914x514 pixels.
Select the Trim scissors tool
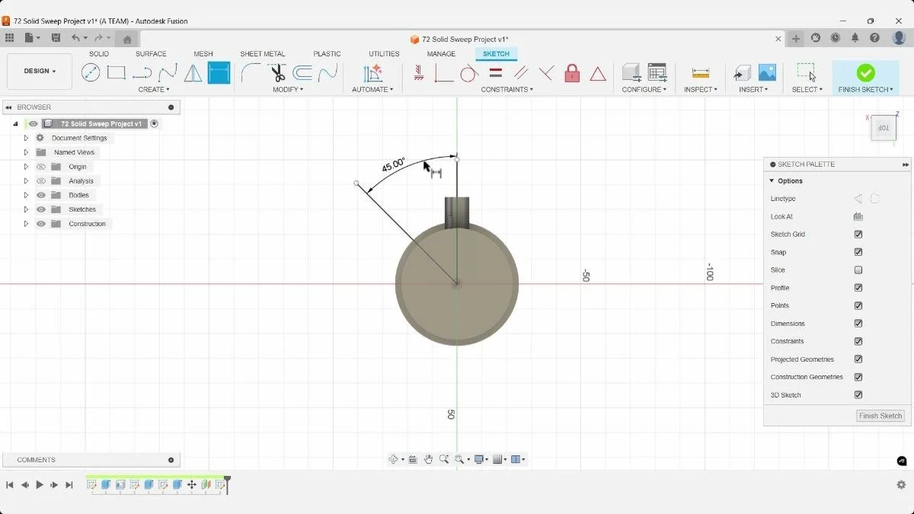point(276,72)
